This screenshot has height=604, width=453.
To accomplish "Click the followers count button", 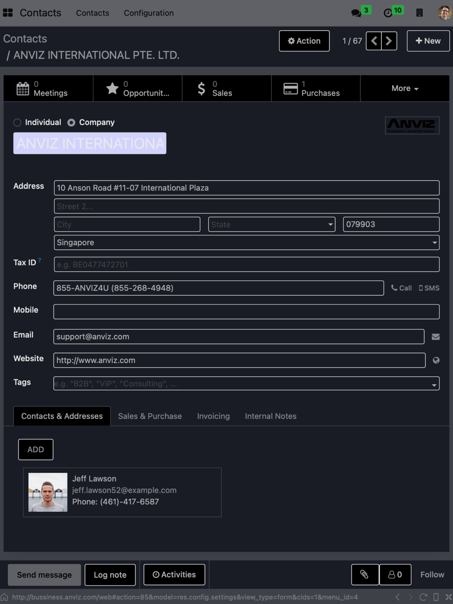I will click(x=395, y=575).
